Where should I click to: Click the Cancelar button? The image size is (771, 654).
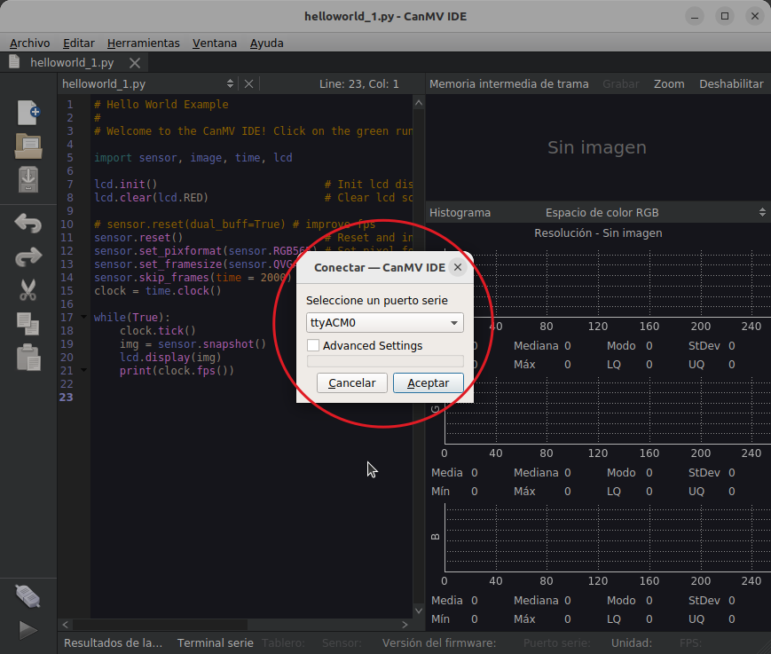click(352, 382)
